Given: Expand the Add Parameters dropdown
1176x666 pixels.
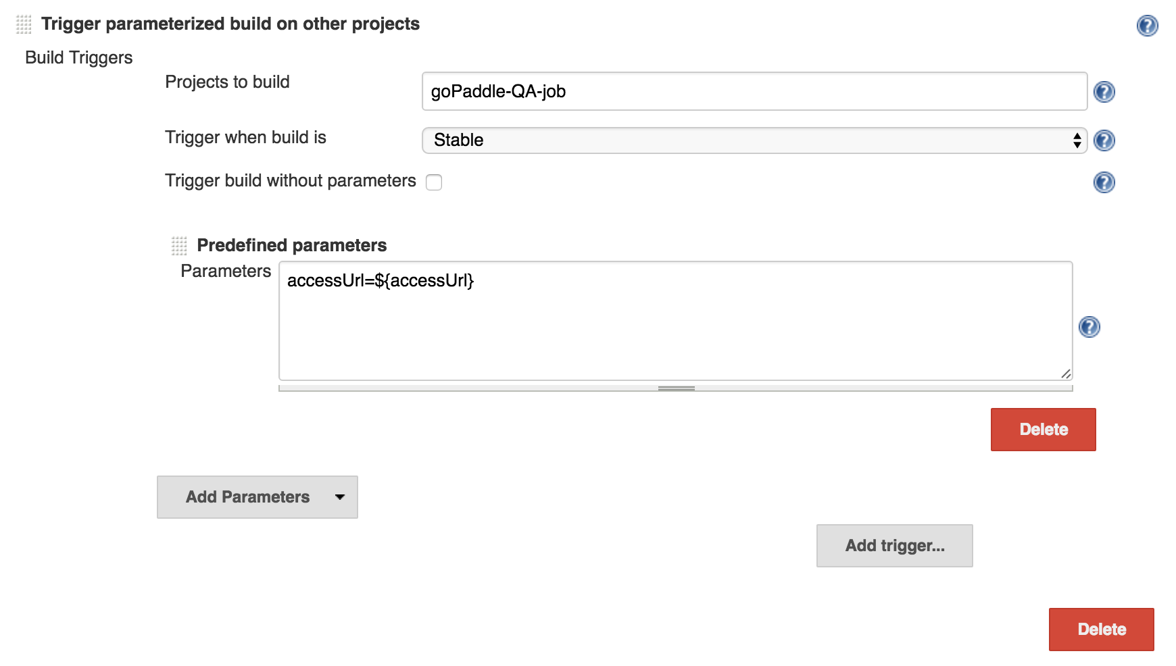Looking at the screenshot, I should coord(258,497).
